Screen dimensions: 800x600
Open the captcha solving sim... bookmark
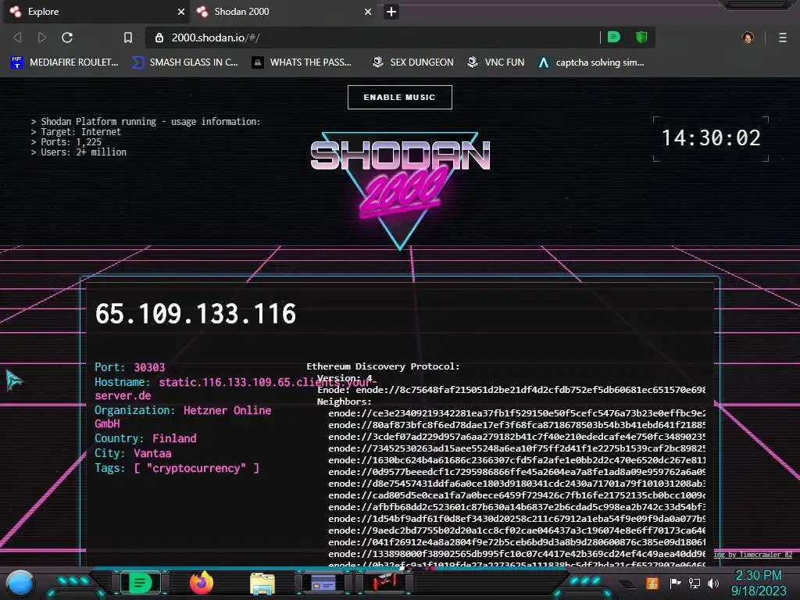click(591, 62)
